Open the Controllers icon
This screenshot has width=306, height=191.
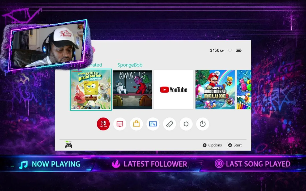(169, 124)
